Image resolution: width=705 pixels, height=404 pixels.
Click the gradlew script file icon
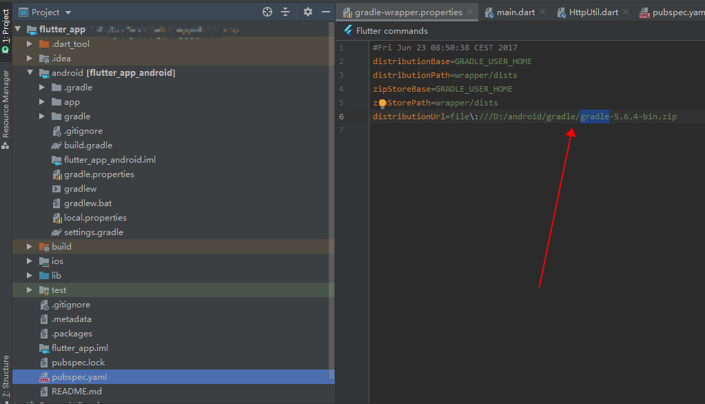tap(57, 189)
